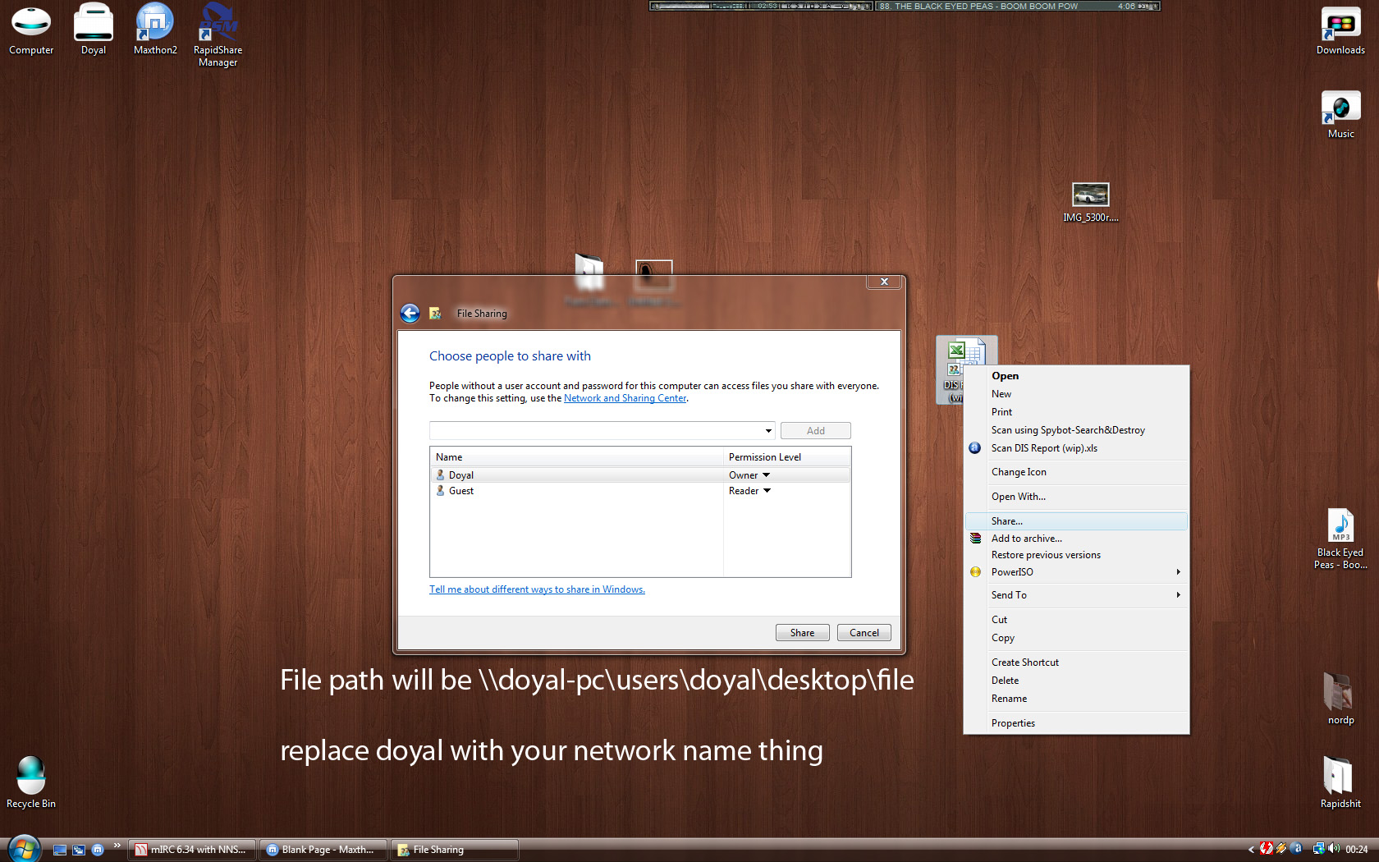Screen dimensions: 1379x862
Task: Switch to mIRC 6.34 taskbar button
Action: click(x=192, y=850)
